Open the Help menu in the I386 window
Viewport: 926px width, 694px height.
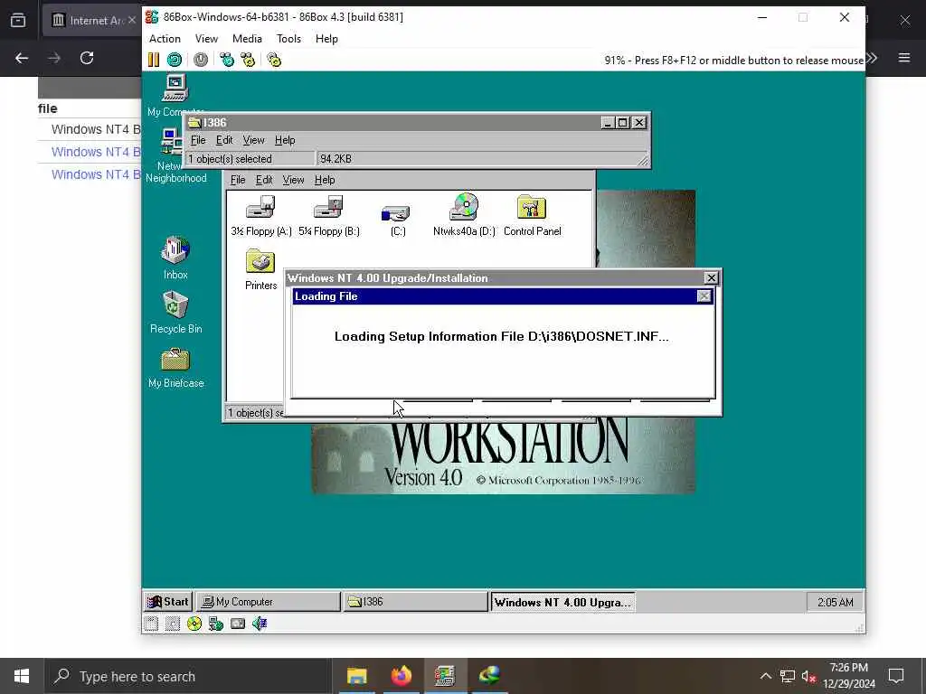point(285,140)
